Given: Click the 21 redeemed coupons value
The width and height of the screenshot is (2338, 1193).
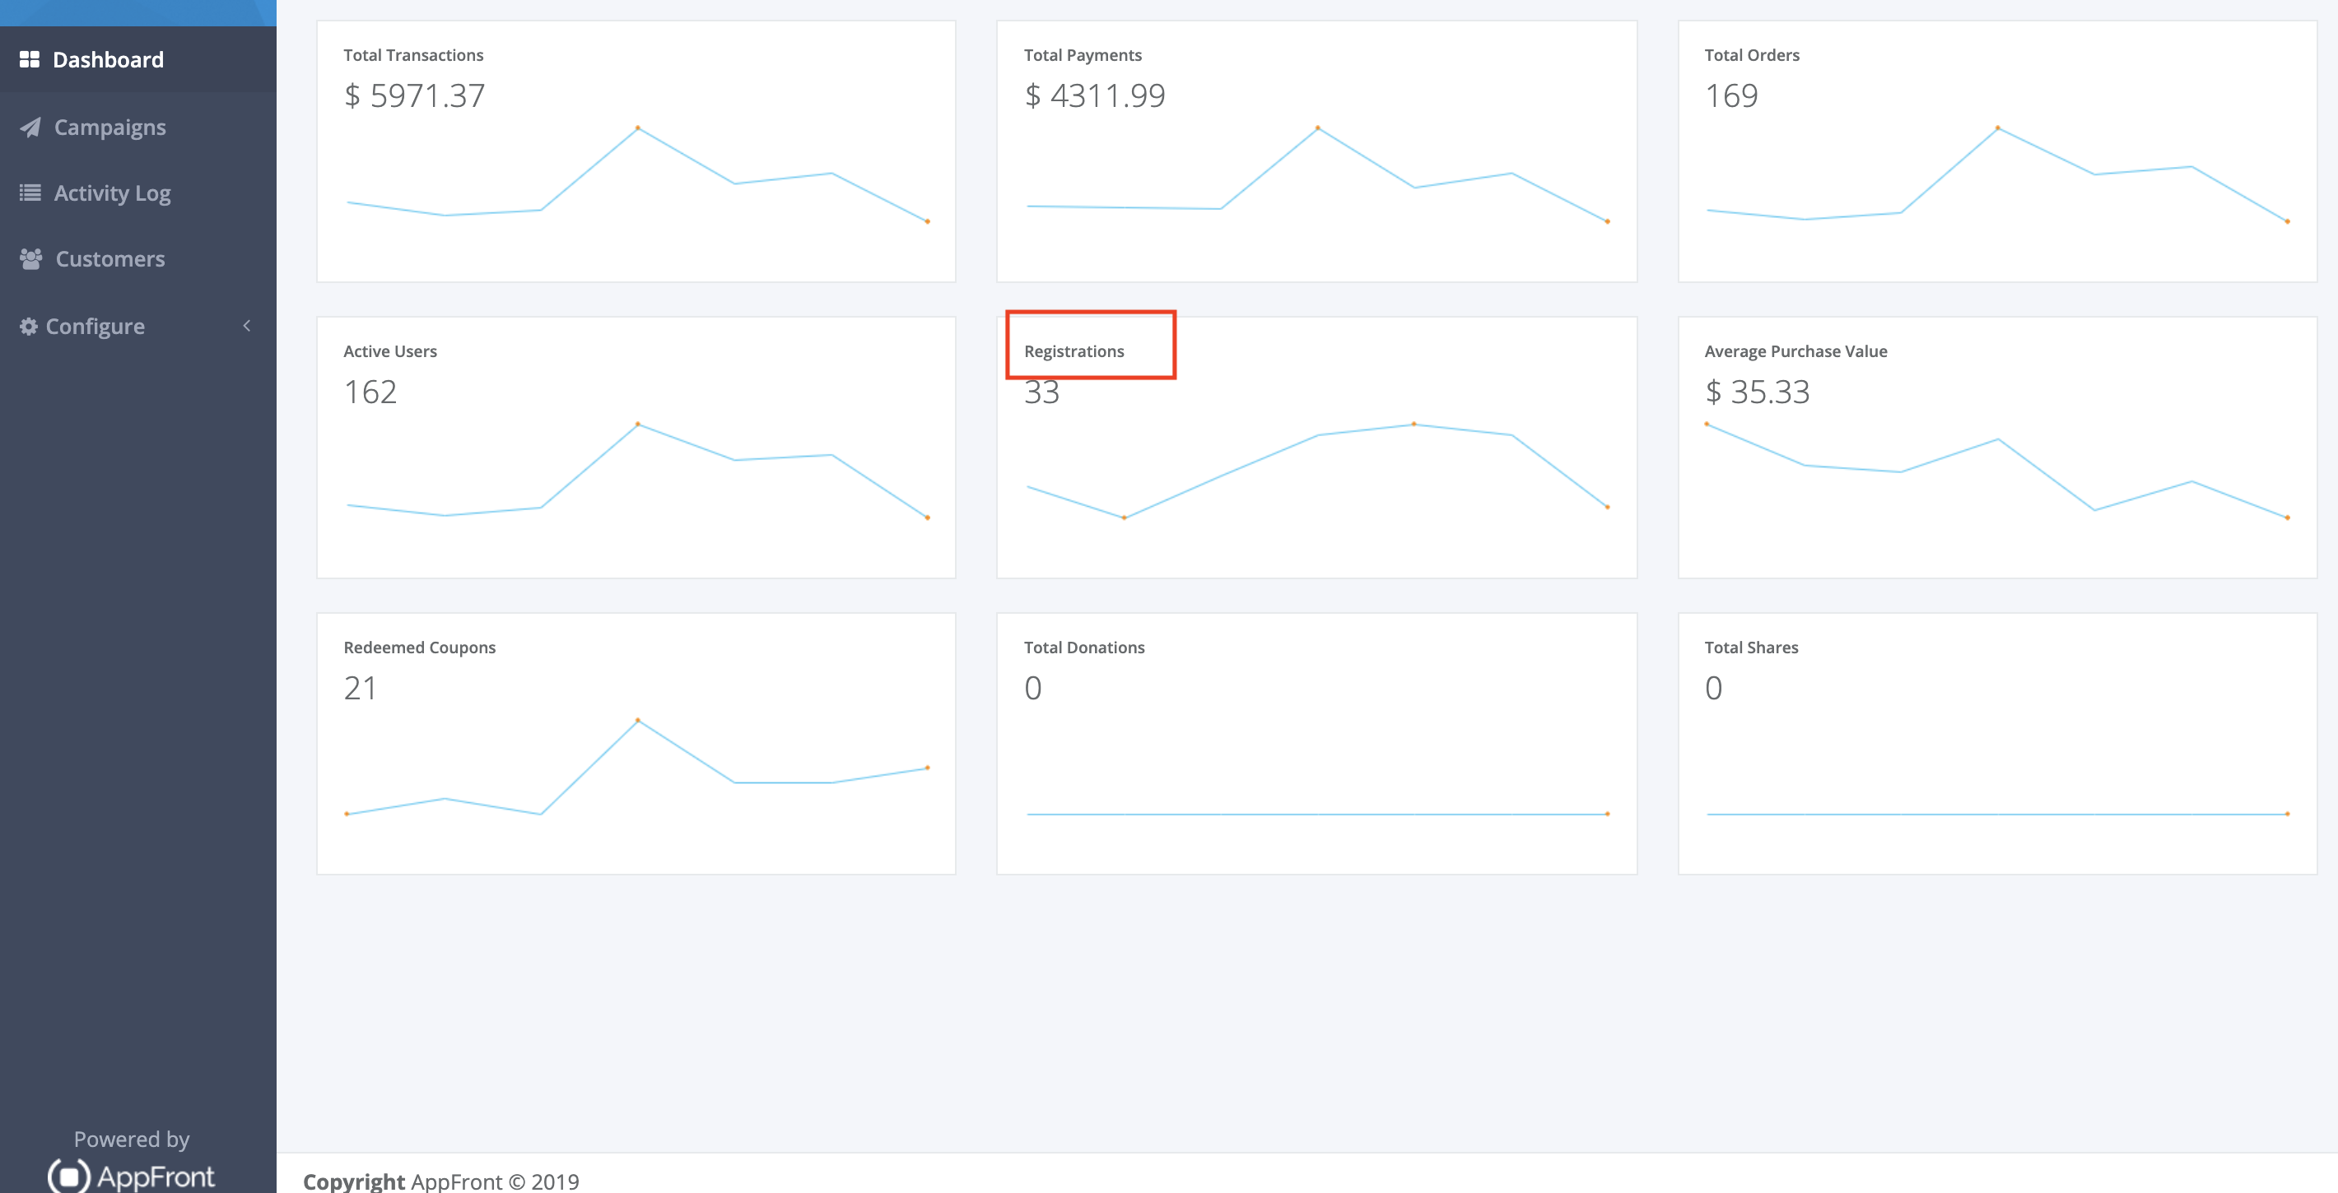Looking at the screenshot, I should (361, 689).
